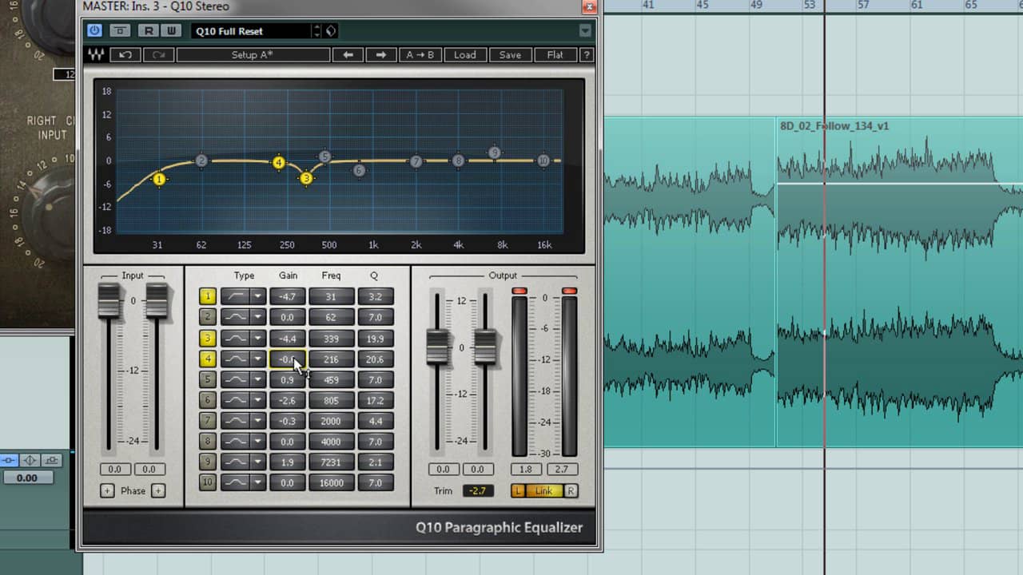
Task: Select band 6 node on the EQ graph
Action: click(x=359, y=170)
